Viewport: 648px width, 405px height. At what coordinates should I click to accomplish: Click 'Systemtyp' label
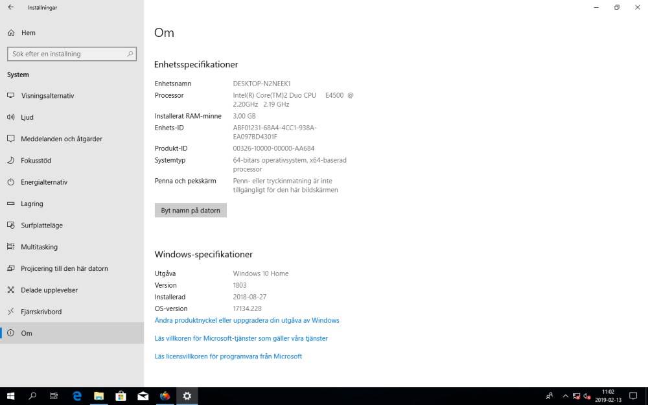click(170, 160)
